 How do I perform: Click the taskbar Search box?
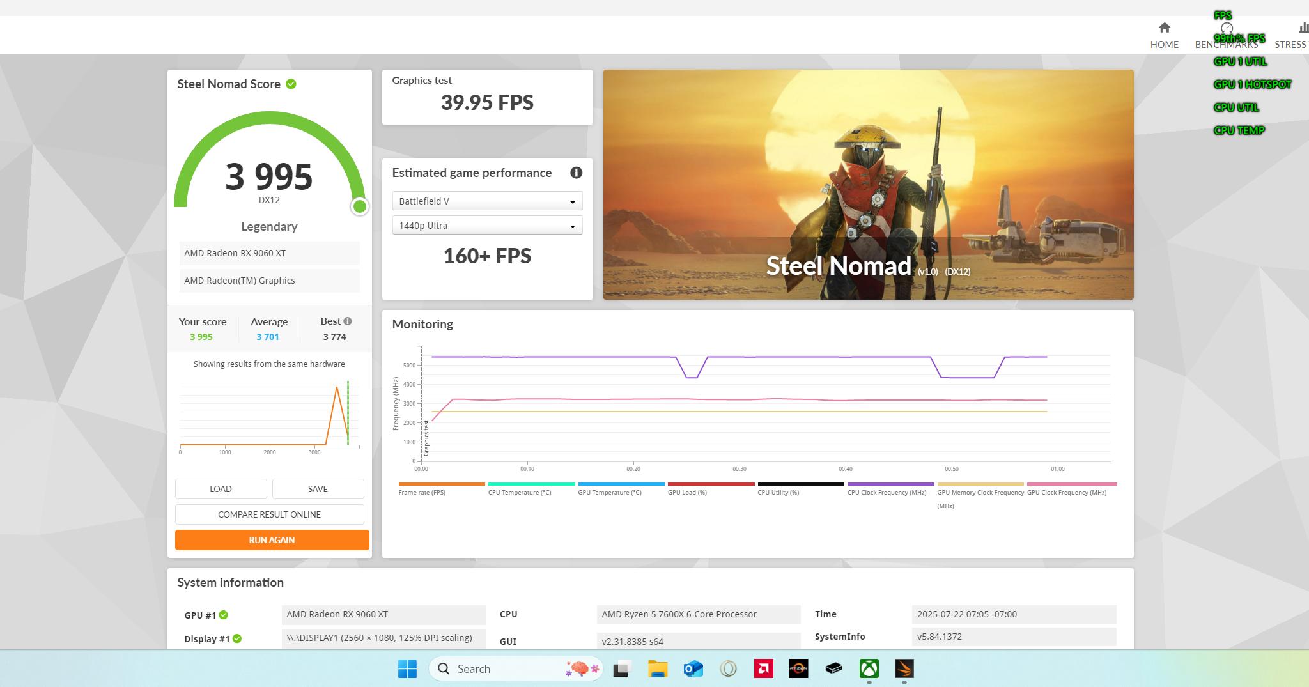[x=515, y=669]
